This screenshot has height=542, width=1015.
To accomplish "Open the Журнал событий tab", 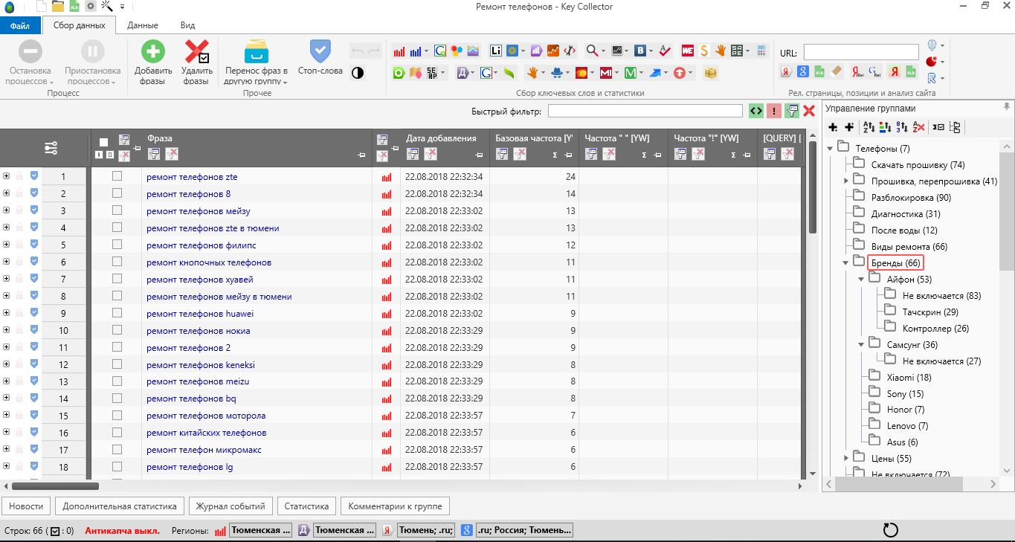I will pos(231,506).
